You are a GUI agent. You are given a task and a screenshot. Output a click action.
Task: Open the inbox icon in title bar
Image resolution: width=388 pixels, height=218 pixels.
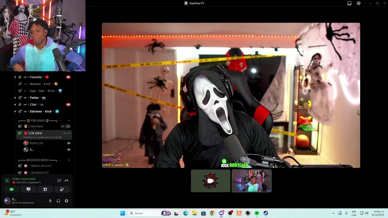coord(350,3)
